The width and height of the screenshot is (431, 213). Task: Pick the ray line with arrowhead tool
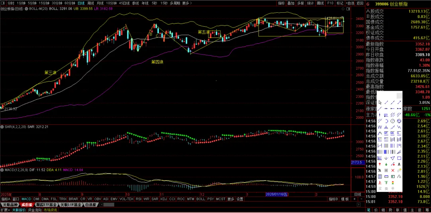coord(399,103)
